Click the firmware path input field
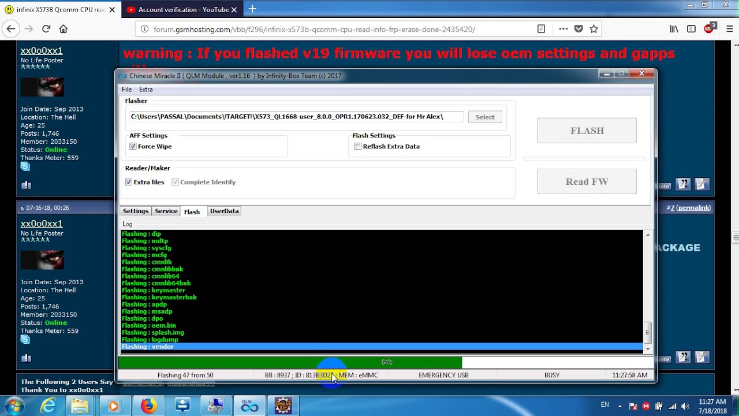 pyautogui.click(x=296, y=117)
